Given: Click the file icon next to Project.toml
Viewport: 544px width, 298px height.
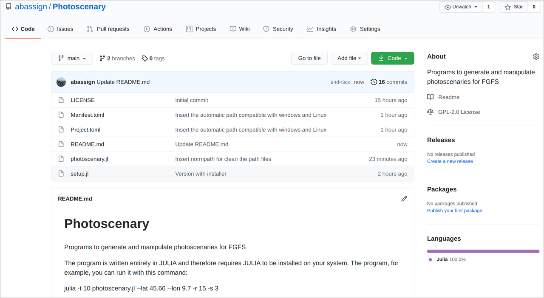Looking at the screenshot, I should [x=61, y=129].
